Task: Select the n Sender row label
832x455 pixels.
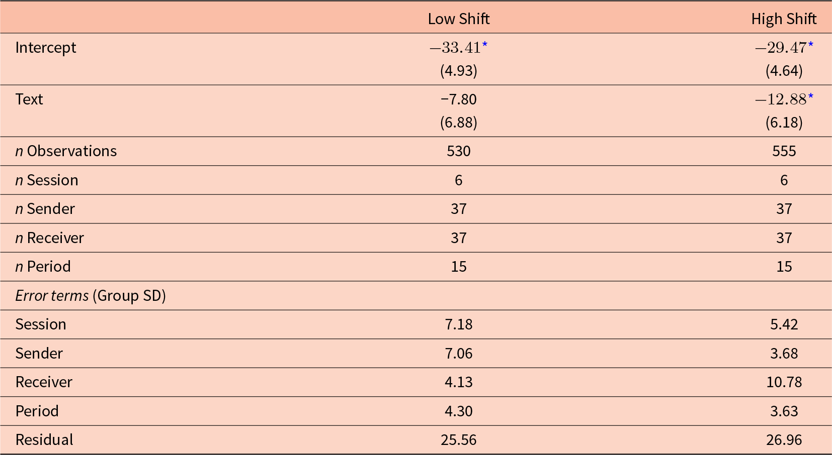Action: 45,209
